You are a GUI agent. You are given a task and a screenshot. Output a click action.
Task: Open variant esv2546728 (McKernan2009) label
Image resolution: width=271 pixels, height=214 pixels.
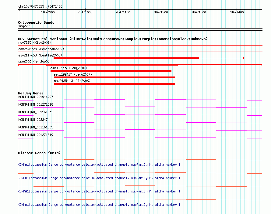[x=41, y=49]
